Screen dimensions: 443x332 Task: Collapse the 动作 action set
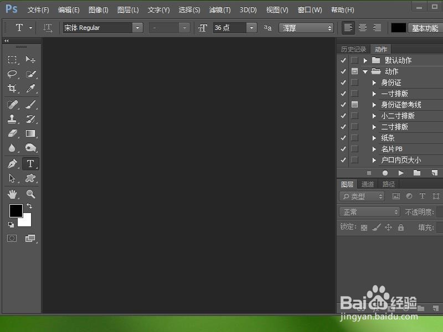(x=365, y=72)
